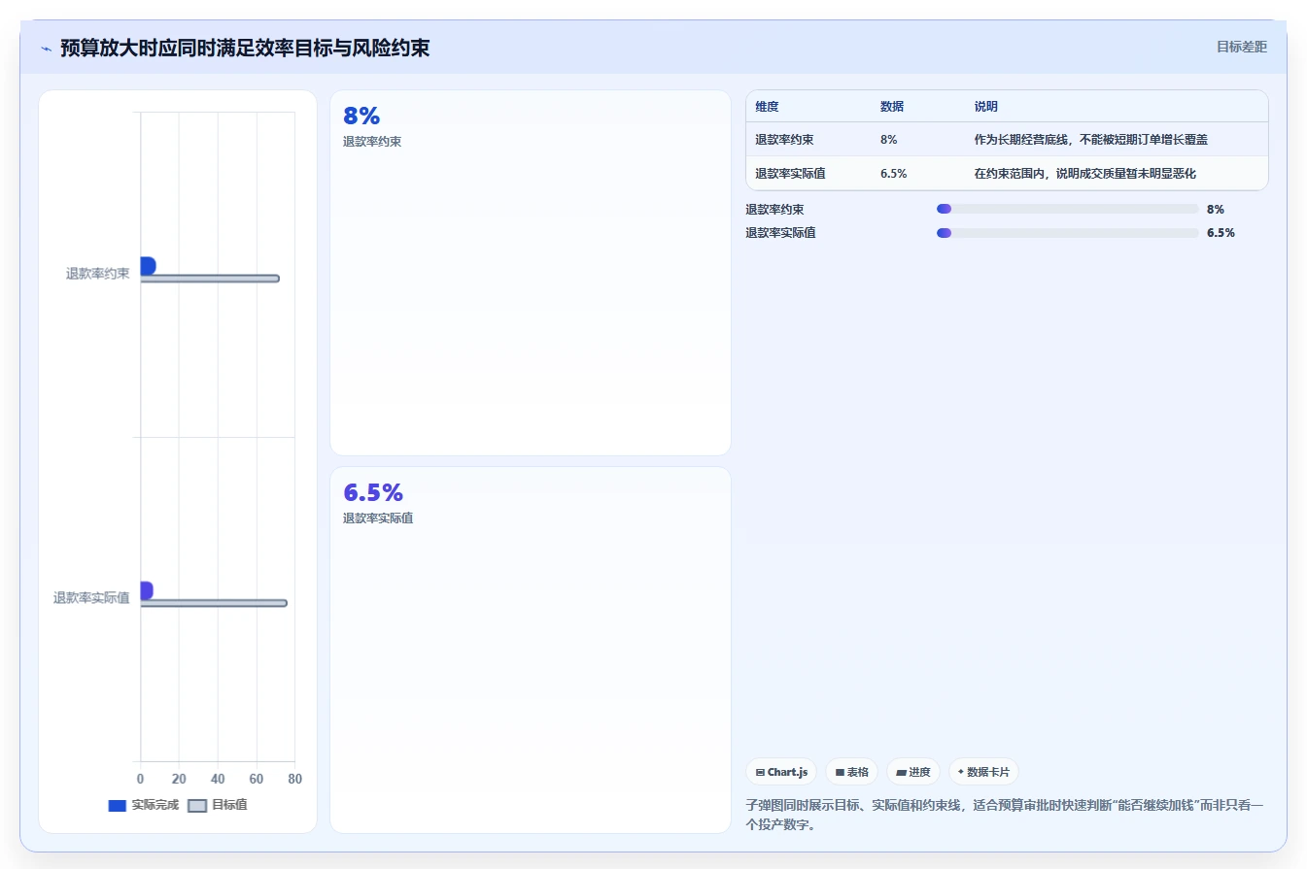Click 80 tick on chart x-axis
The image size is (1307, 869).
pos(294,779)
